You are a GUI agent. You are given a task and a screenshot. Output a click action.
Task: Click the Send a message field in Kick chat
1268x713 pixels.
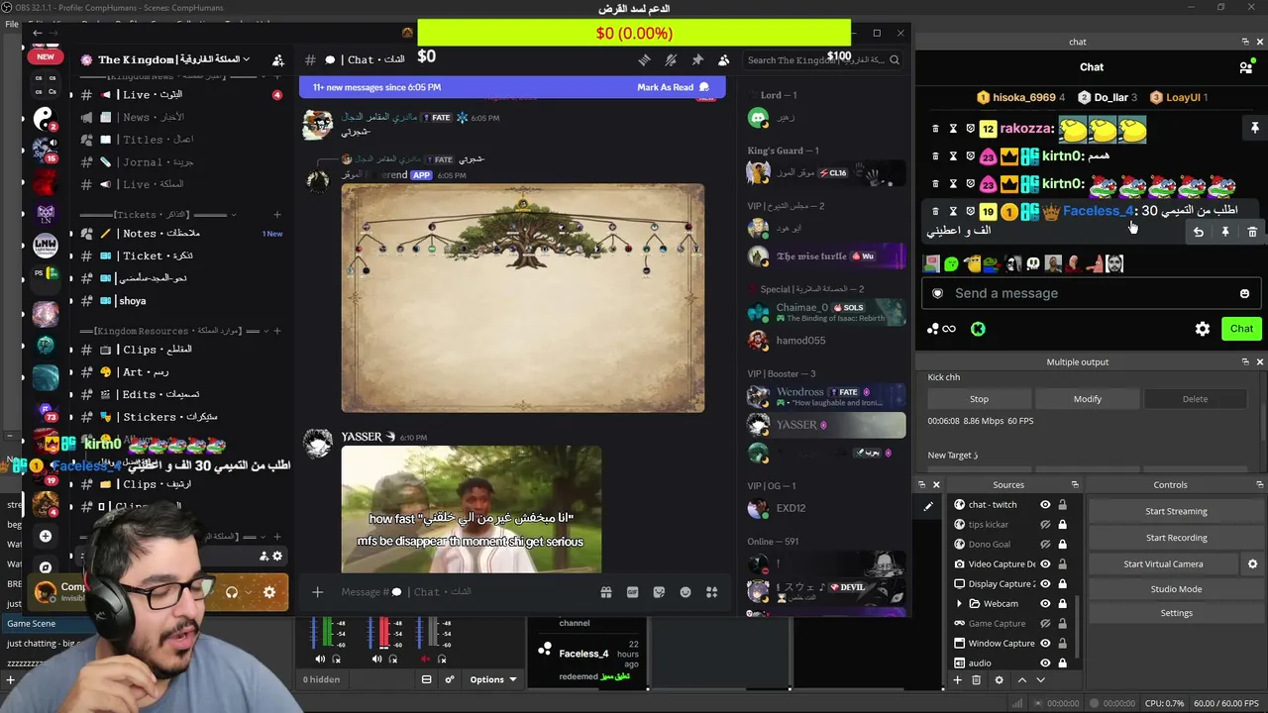click(1090, 293)
